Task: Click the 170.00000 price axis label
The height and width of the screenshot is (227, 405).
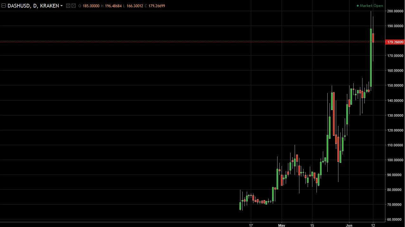Action: tap(395, 56)
